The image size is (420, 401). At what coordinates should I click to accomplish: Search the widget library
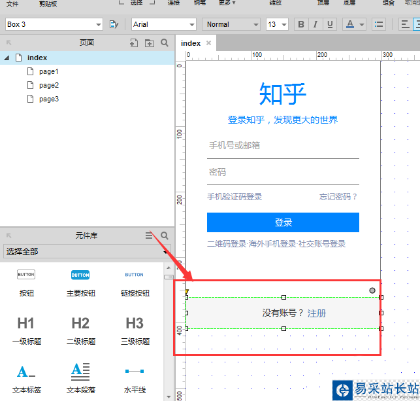coord(165,235)
